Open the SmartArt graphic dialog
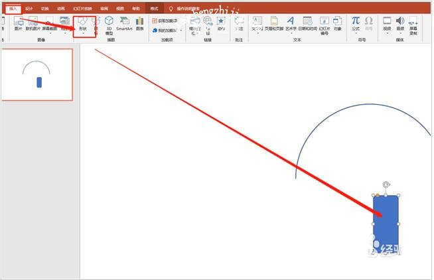The height and width of the screenshot is (280, 434). pyautogui.click(x=124, y=23)
